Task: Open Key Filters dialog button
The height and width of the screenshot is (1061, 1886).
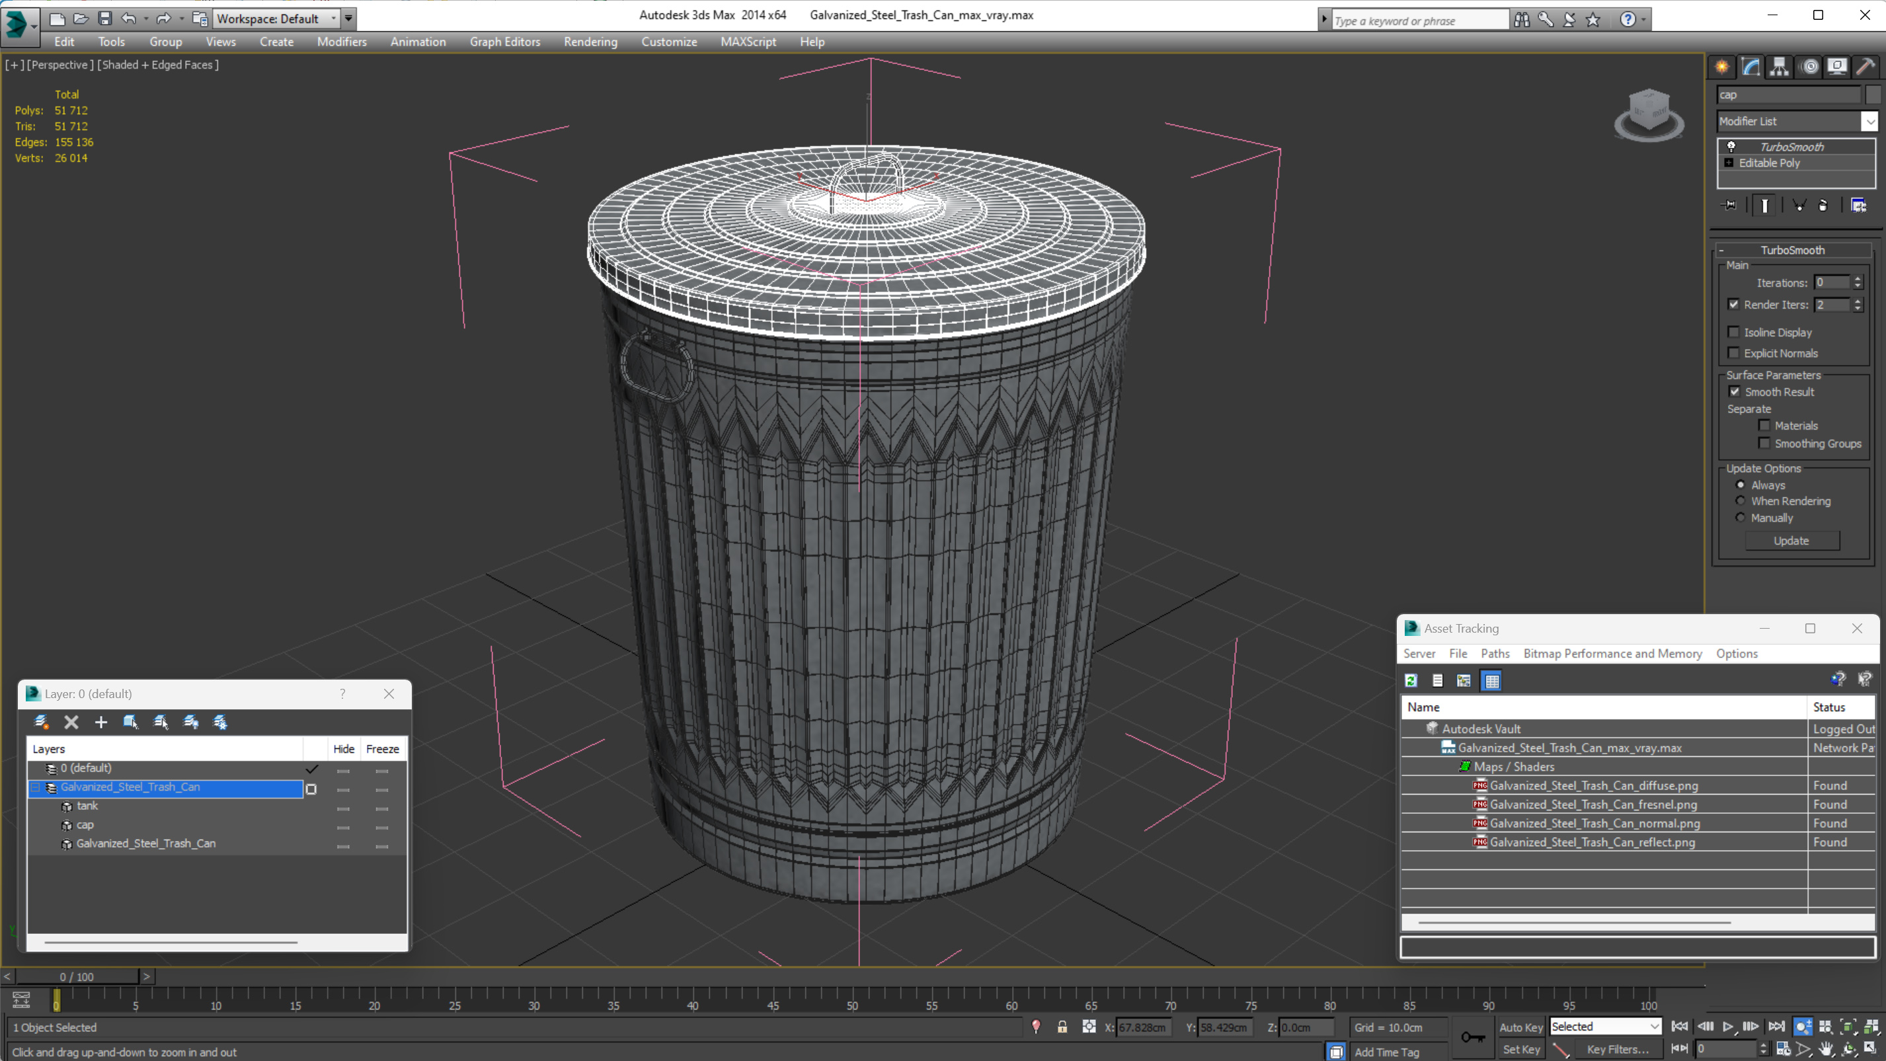Action: (x=1618, y=1049)
